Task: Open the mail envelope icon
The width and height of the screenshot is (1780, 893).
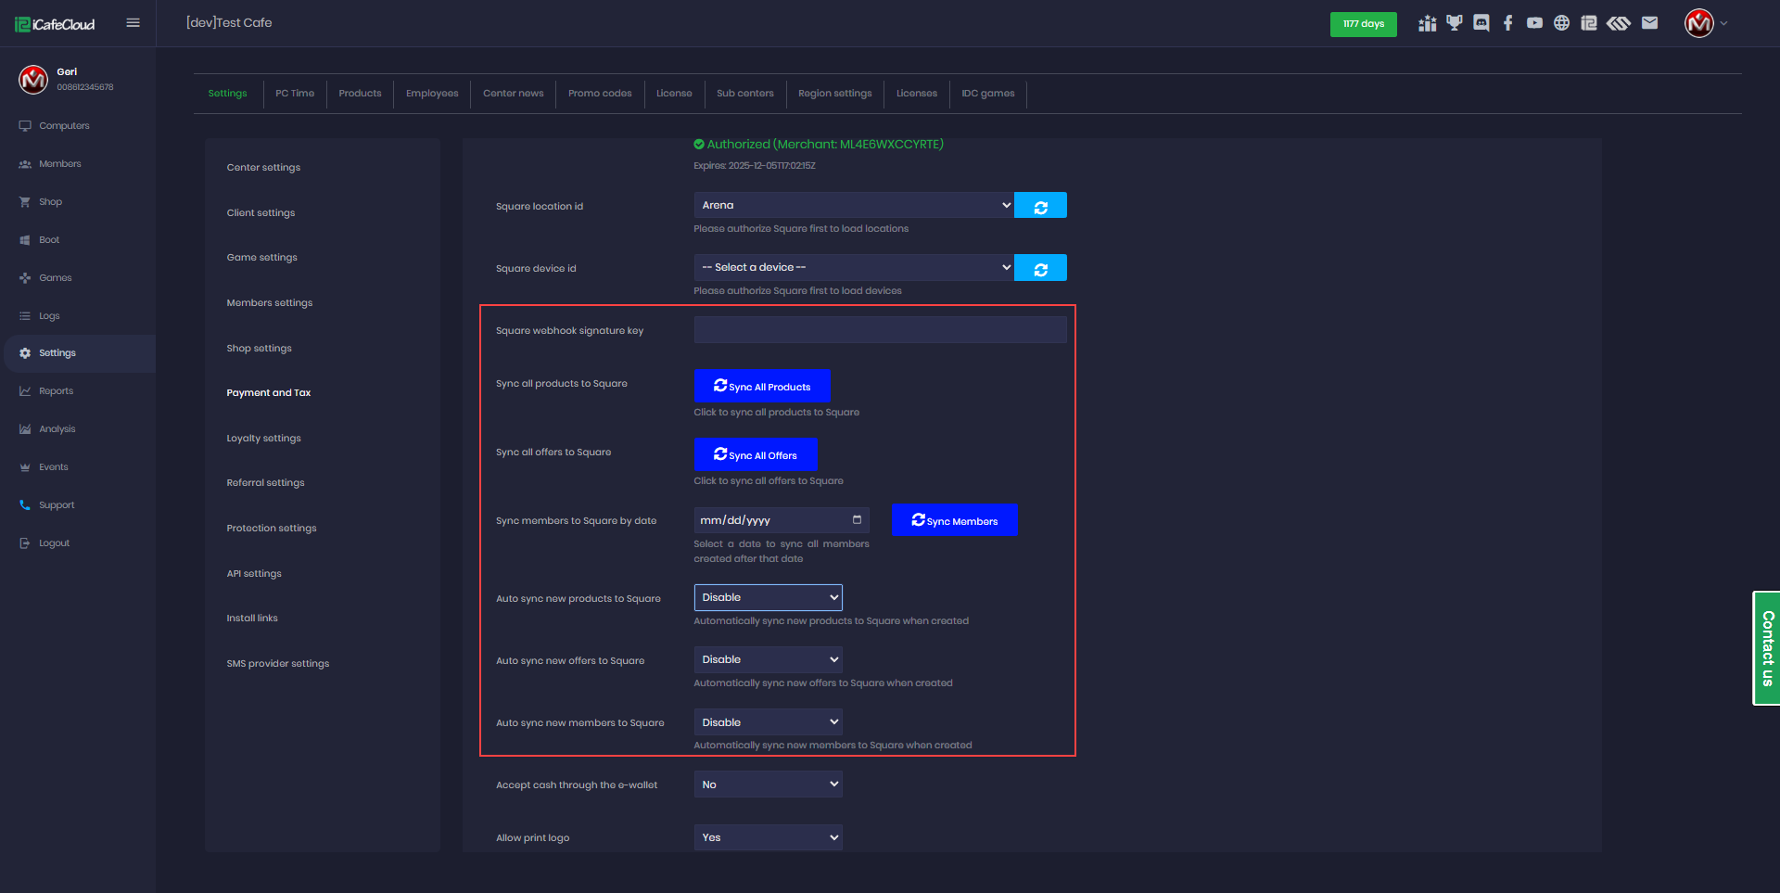Action: pos(1649,23)
